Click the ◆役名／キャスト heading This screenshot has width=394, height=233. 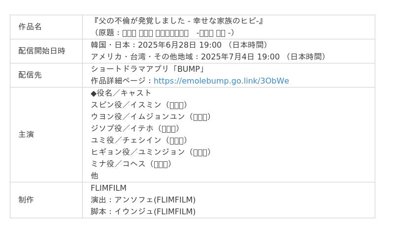121,93
